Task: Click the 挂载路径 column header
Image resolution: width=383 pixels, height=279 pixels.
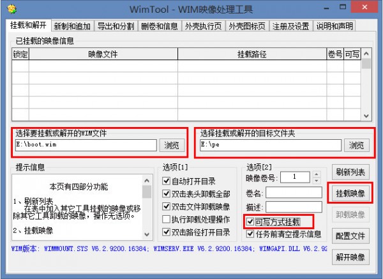Action: [x=252, y=54]
